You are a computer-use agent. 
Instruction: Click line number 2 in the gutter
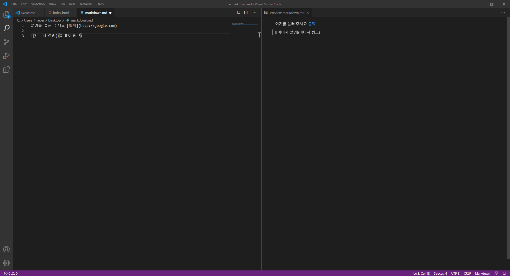23,31
